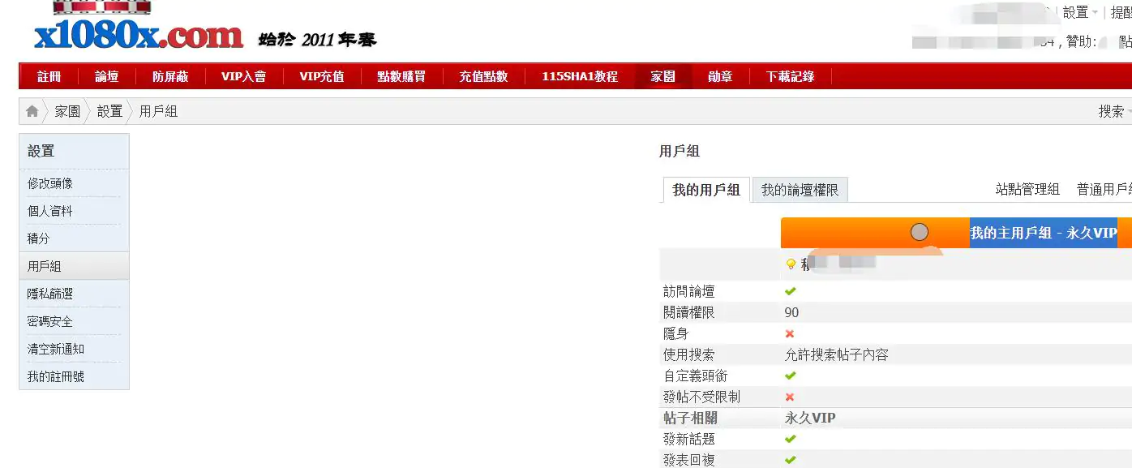Click the 用戶组 heading above the tabs
The image size is (1132, 468).
pos(679,151)
